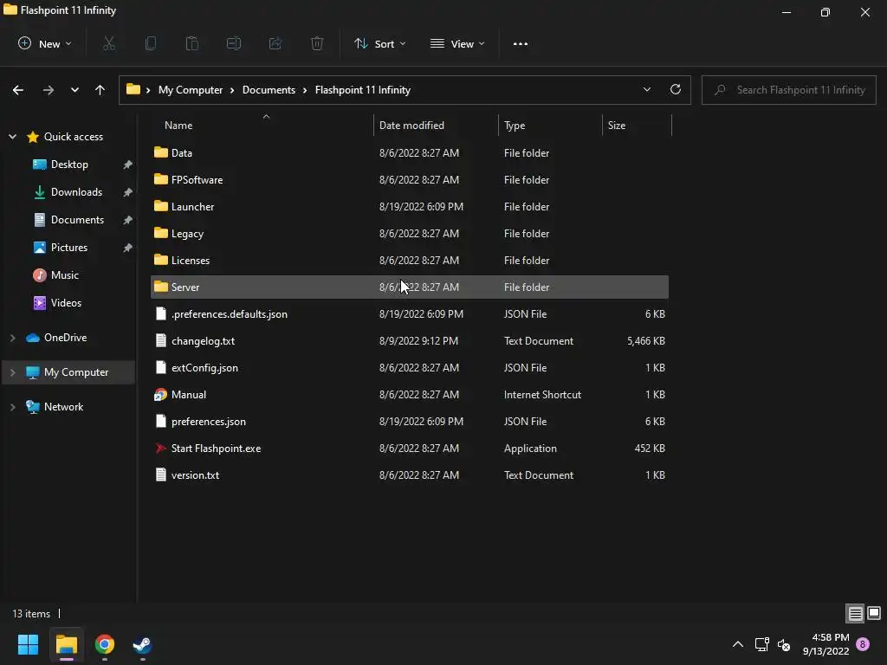The height and width of the screenshot is (665, 887).
Task: Go forward with the right arrow
Action: [x=49, y=90]
